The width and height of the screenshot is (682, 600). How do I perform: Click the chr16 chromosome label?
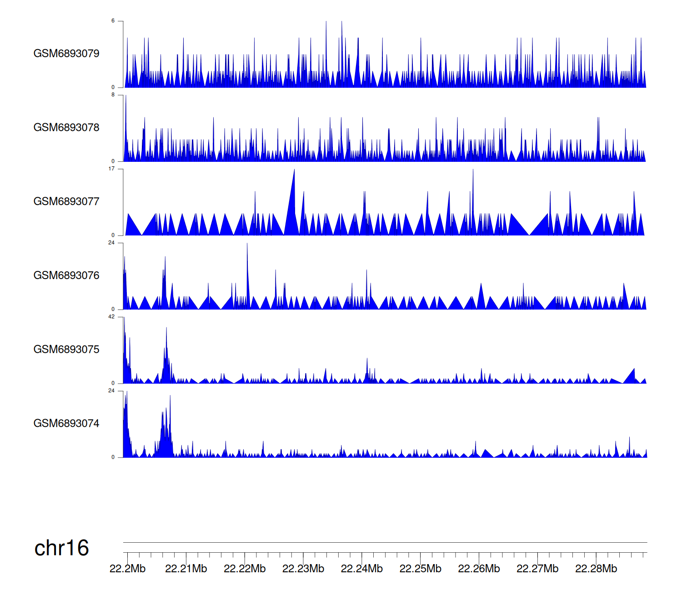point(61,548)
